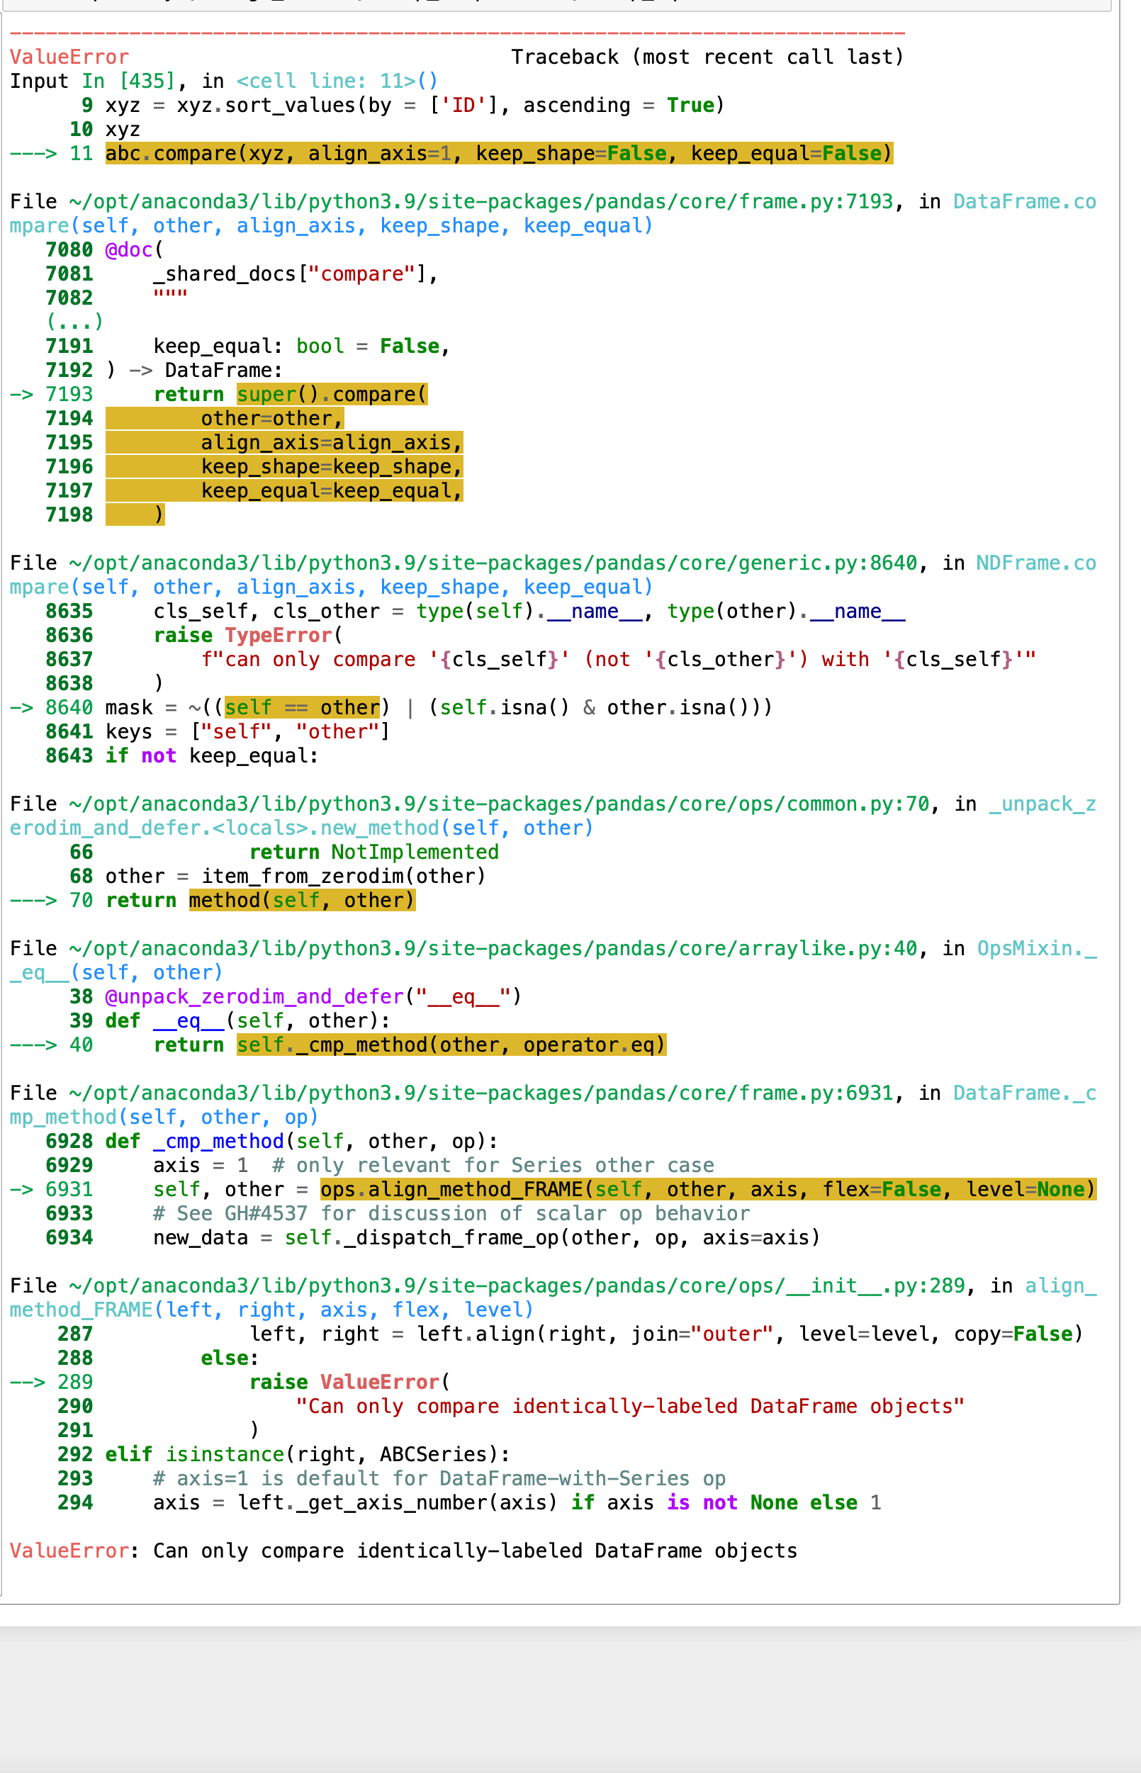The width and height of the screenshot is (1141, 1773).
Task: Click the quoted error string on line 290
Action: click(x=630, y=1406)
